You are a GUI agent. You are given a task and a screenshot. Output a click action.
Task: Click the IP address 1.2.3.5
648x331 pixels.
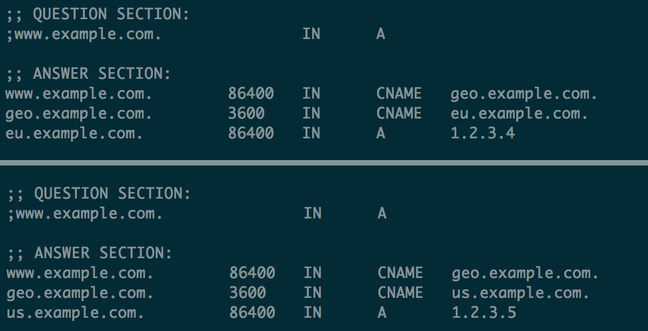point(484,312)
